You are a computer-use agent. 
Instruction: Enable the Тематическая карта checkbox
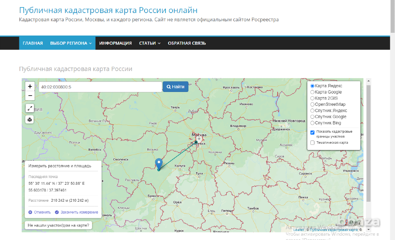tap(312, 142)
